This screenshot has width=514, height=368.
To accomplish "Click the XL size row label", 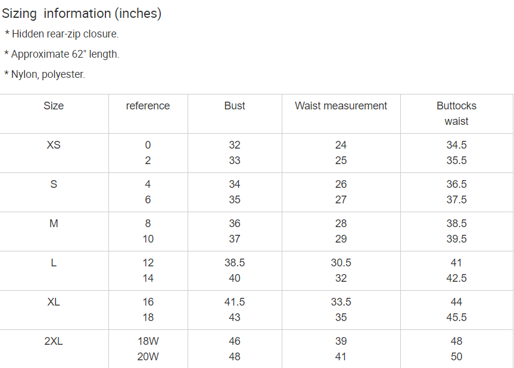I will click(54, 302).
